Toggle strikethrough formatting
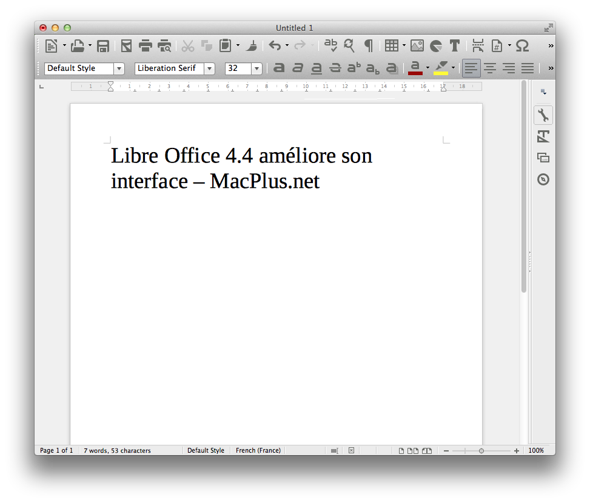The image size is (590, 503). tap(335, 68)
